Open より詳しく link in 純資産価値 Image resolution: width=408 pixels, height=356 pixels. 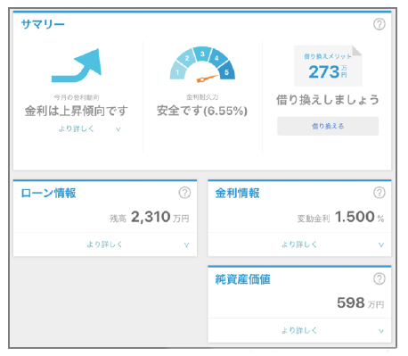click(299, 330)
